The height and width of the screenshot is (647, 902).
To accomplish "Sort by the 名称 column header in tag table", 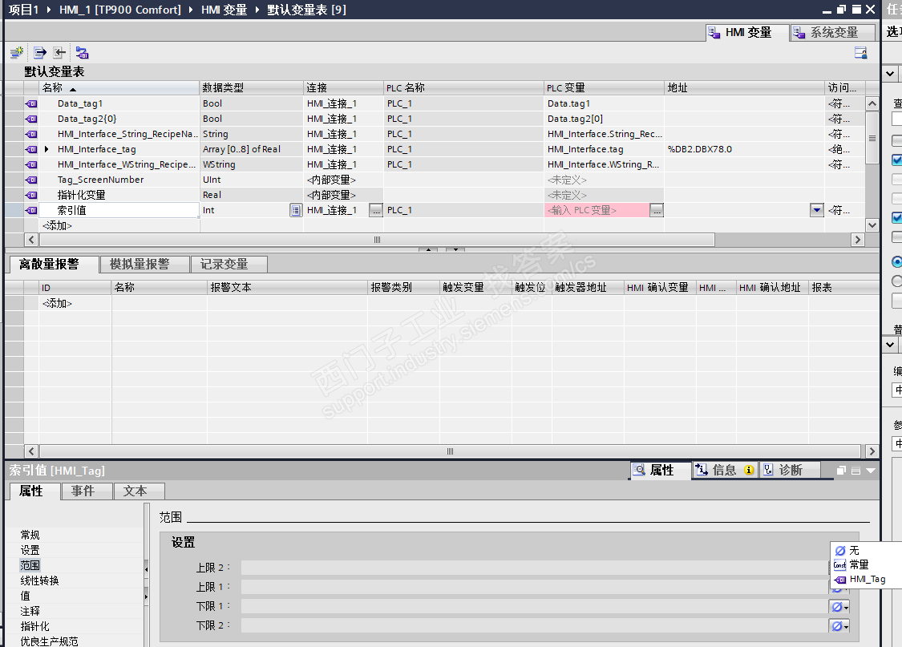I will pos(119,88).
